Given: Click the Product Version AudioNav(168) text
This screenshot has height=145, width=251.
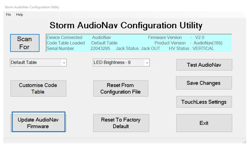Looking at the screenshot, I should (x=189, y=43).
